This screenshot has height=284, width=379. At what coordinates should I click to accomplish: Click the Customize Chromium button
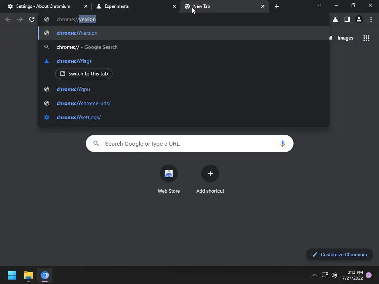coord(340,254)
